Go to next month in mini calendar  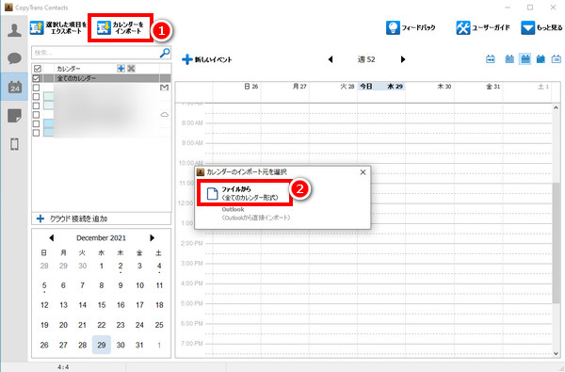coord(152,238)
